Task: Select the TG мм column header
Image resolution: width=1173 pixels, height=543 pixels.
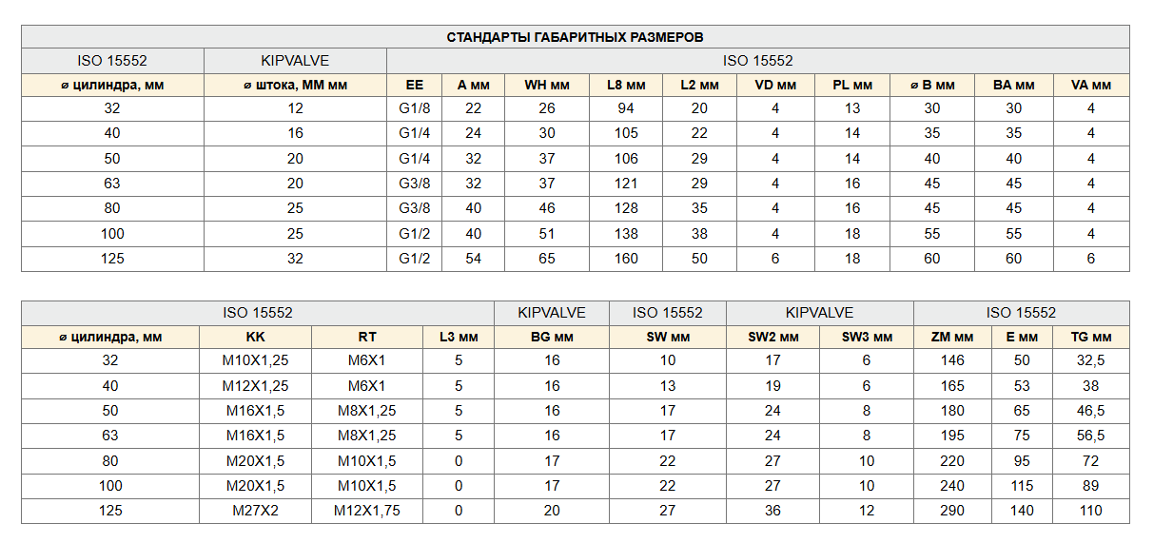Action: 1091,337
